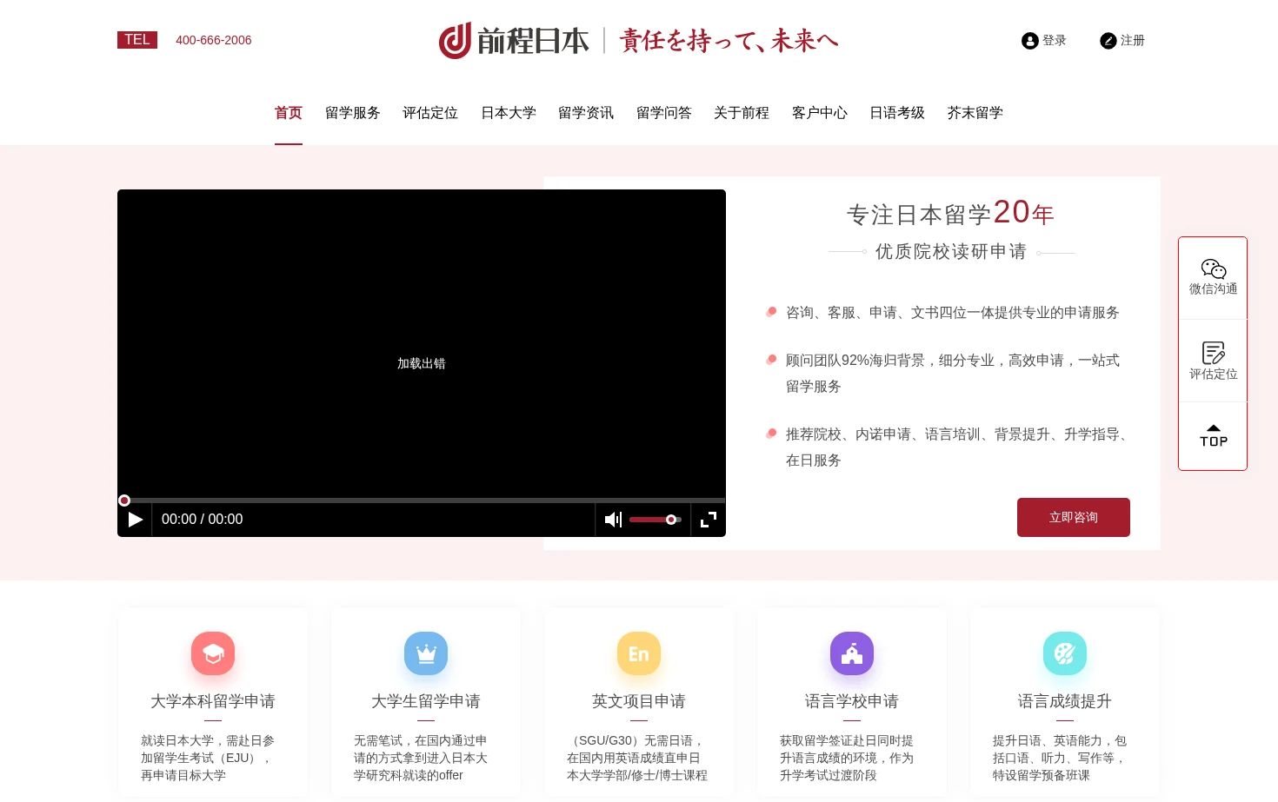Open the 语言学校申请 card title
This screenshot has height=802, width=1278.
(852, 701)
